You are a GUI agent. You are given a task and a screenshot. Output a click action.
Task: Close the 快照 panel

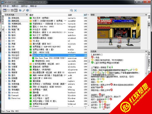click(x=146, y=15)
